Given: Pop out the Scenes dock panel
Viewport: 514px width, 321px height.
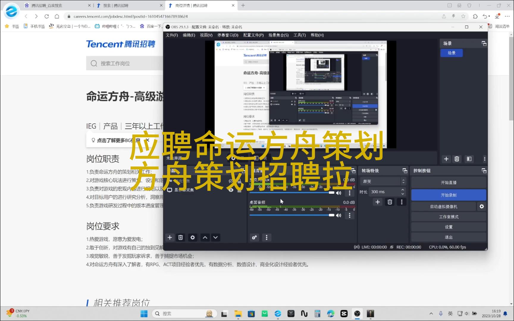Looking at the screenshot, I should coord(484,43).
